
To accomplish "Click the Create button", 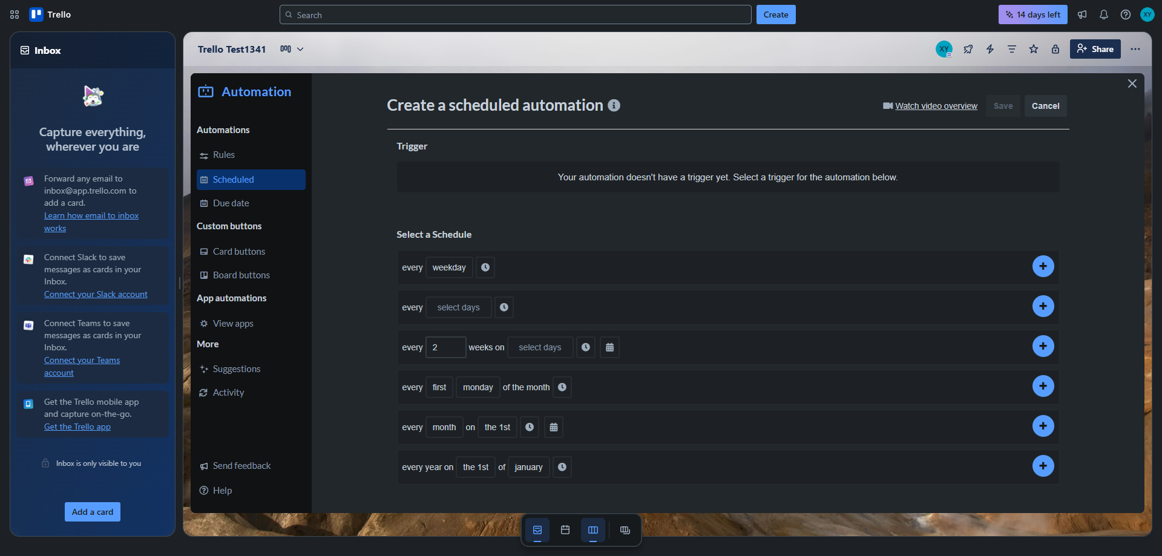I will click(776, 15).
